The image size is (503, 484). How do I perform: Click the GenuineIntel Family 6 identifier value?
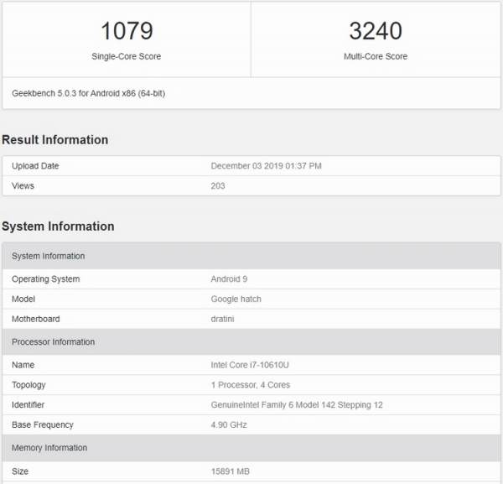click(296, 405)
